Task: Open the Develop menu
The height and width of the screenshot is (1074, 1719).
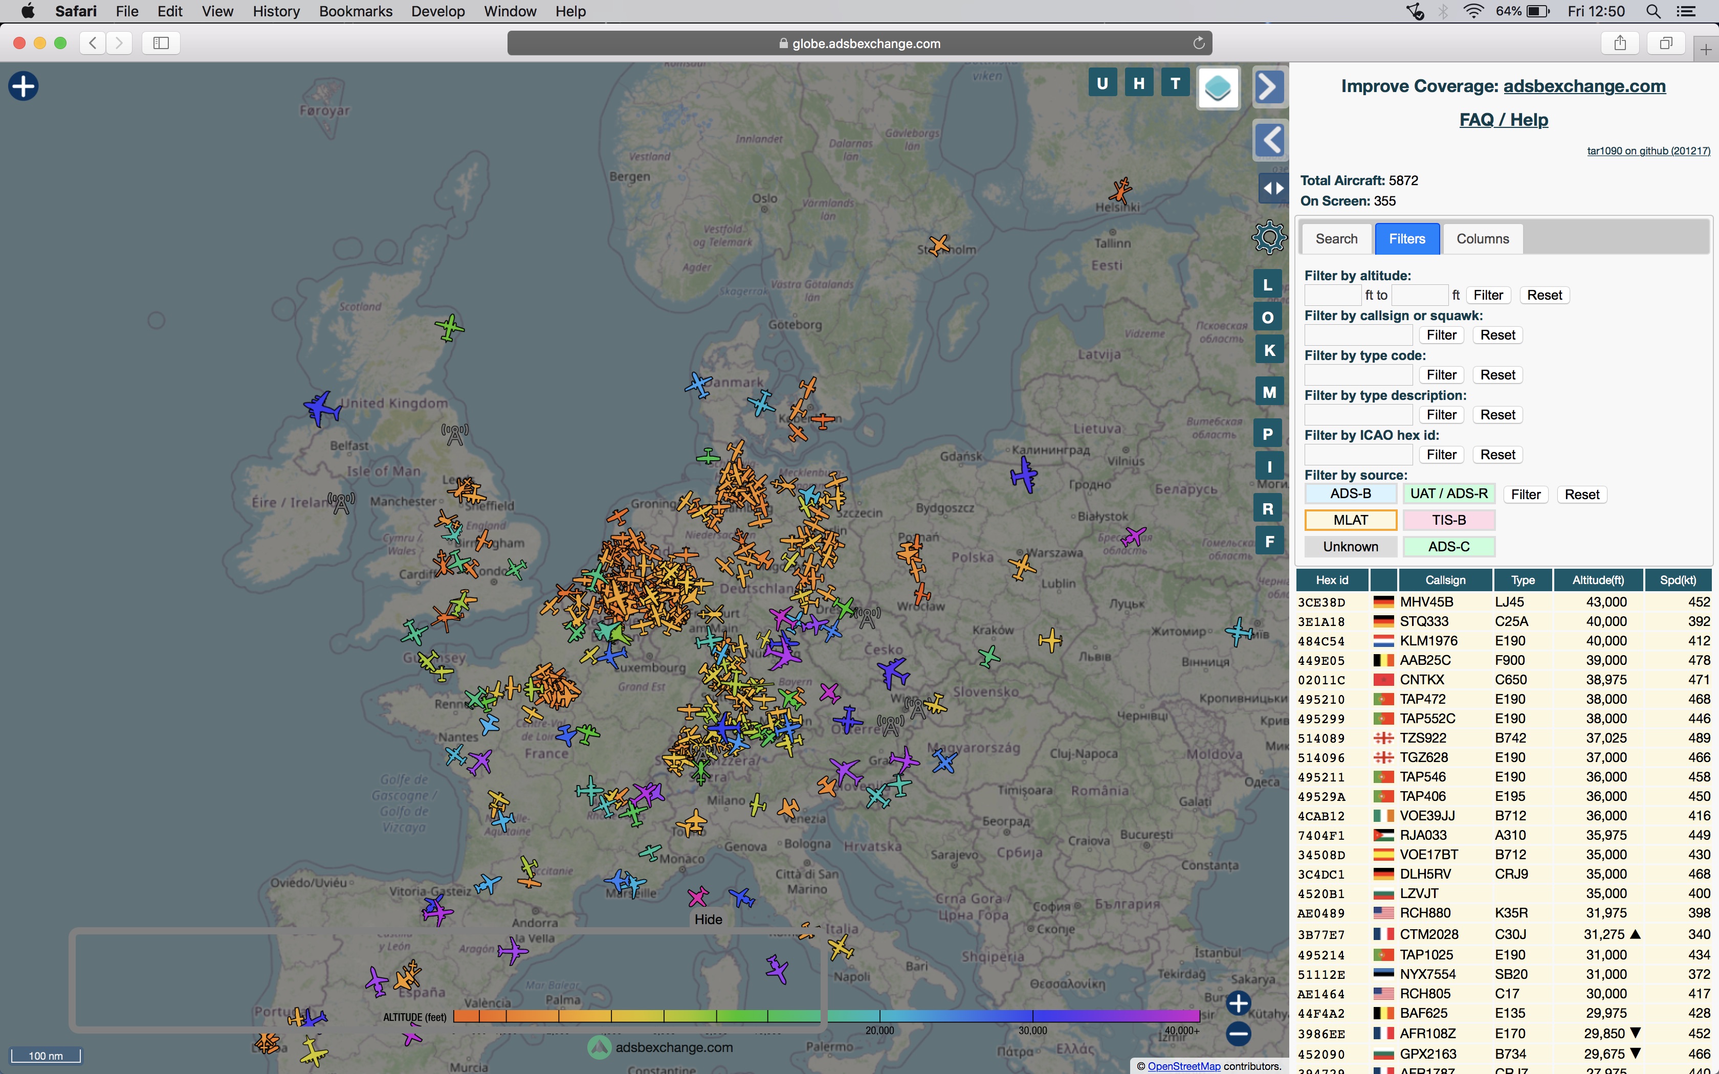Action: (x=437, y=11)
